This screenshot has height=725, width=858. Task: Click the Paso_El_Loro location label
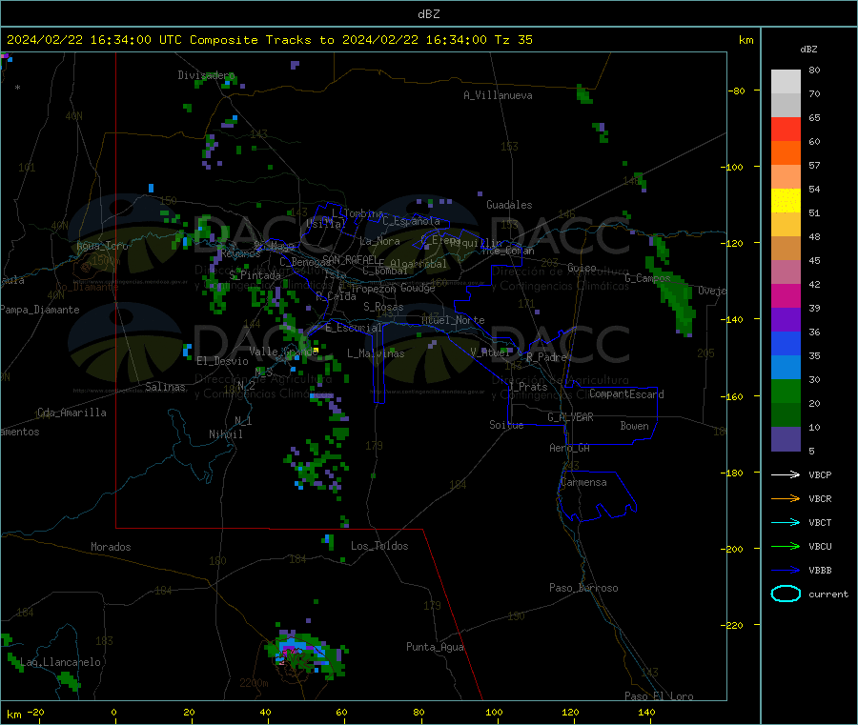click(x=660, y=696)
